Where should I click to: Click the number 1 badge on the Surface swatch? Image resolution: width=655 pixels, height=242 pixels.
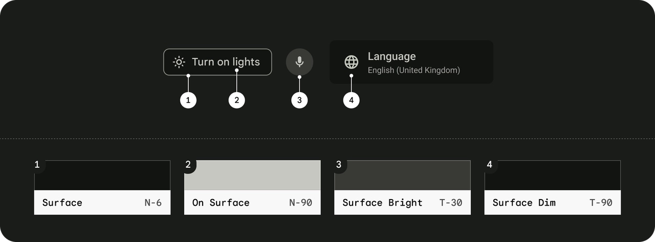click(37, 165)
